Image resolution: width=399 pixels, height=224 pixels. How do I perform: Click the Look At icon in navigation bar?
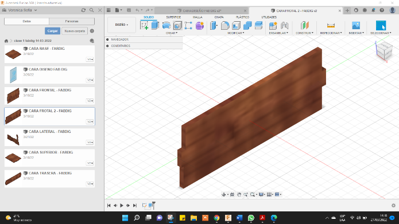tap(232, 195)
